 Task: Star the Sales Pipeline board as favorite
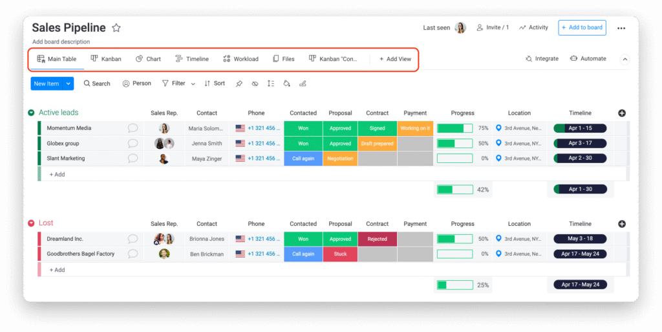coord(116,28)
